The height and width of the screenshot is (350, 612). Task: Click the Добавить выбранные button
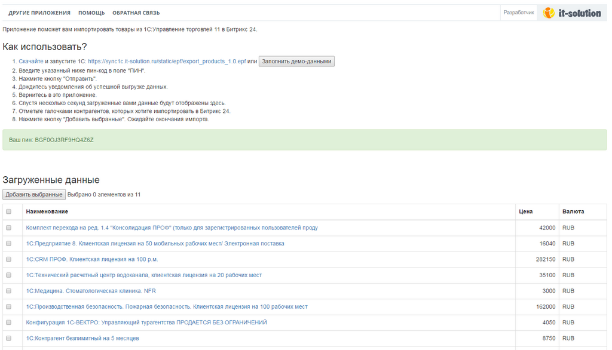pos(34,194)
